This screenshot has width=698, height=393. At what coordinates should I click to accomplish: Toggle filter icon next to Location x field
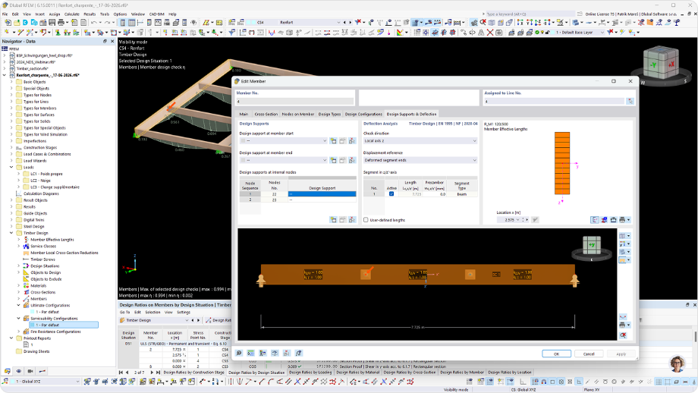(535, 220)
